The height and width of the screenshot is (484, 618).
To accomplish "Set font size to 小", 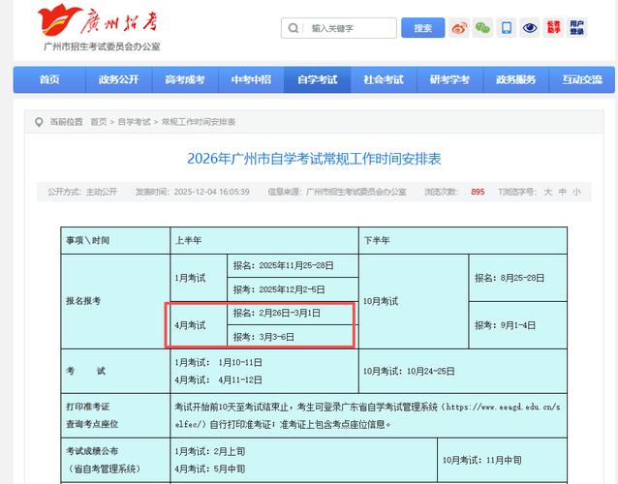I will click(x=576, y=192).
